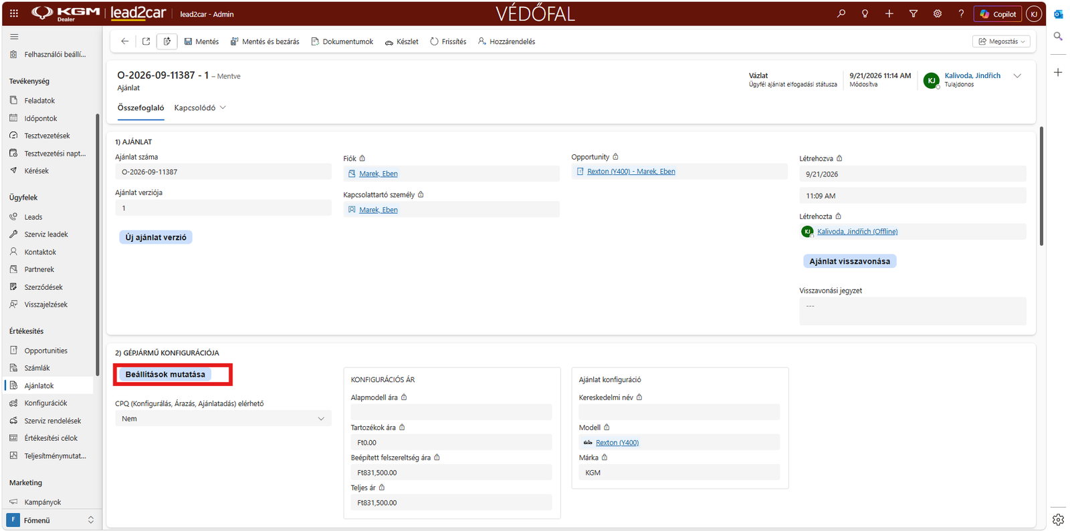Click Készlet in the command bar
The height and width of the screenshot is (531, 1070).
click(402, 41)
